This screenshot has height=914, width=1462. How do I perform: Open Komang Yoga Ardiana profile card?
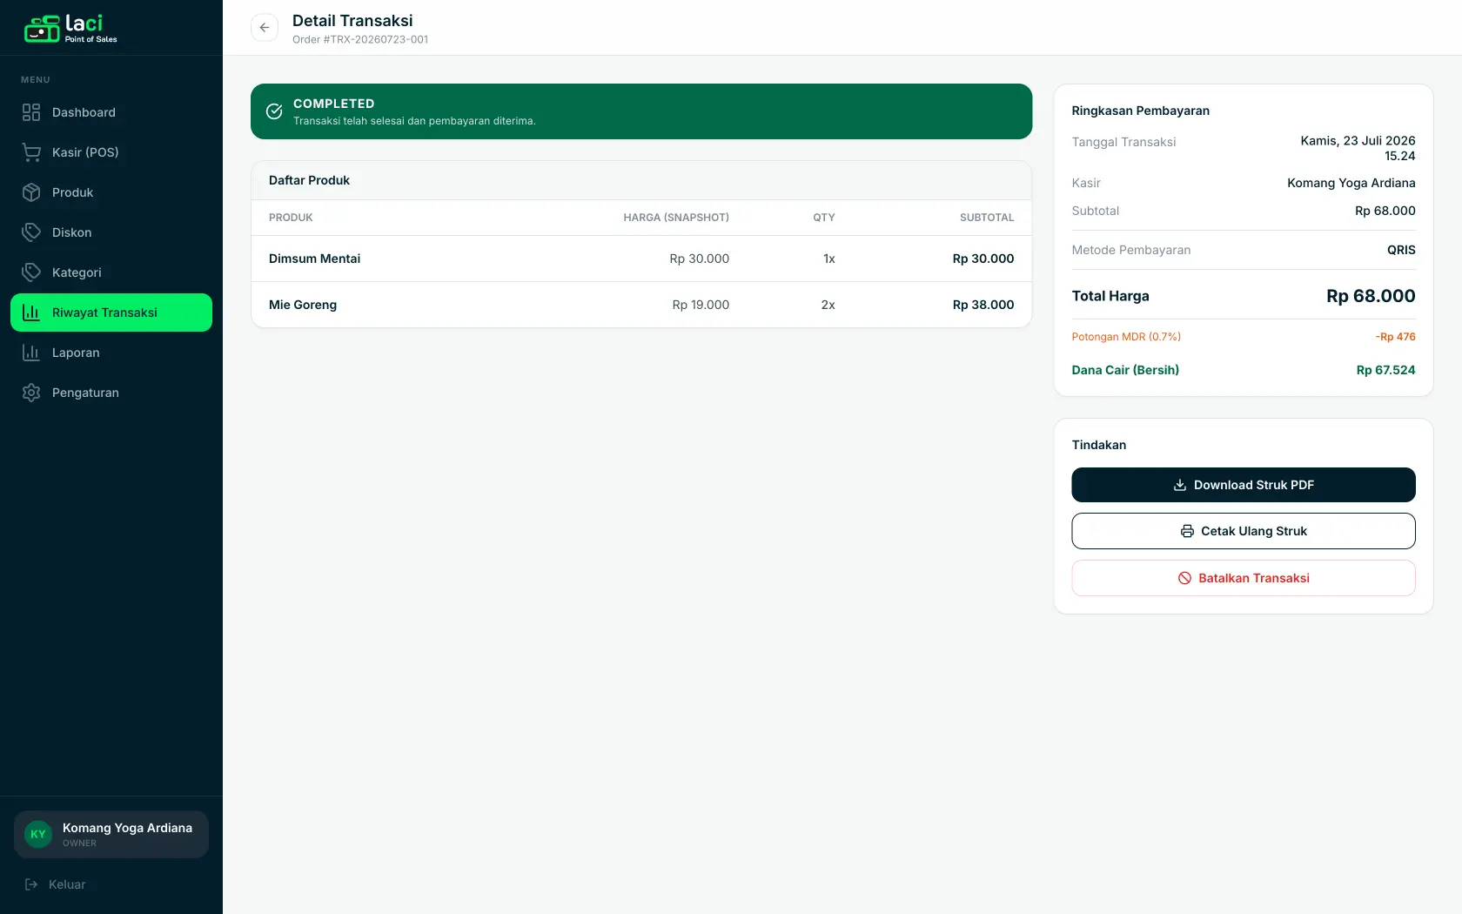click(111, 834)
